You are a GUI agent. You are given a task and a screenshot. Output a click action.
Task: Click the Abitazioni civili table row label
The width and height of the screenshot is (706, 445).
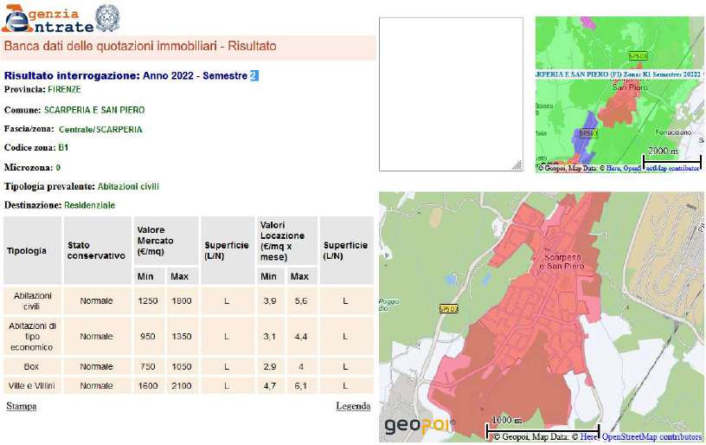(32, 300)
